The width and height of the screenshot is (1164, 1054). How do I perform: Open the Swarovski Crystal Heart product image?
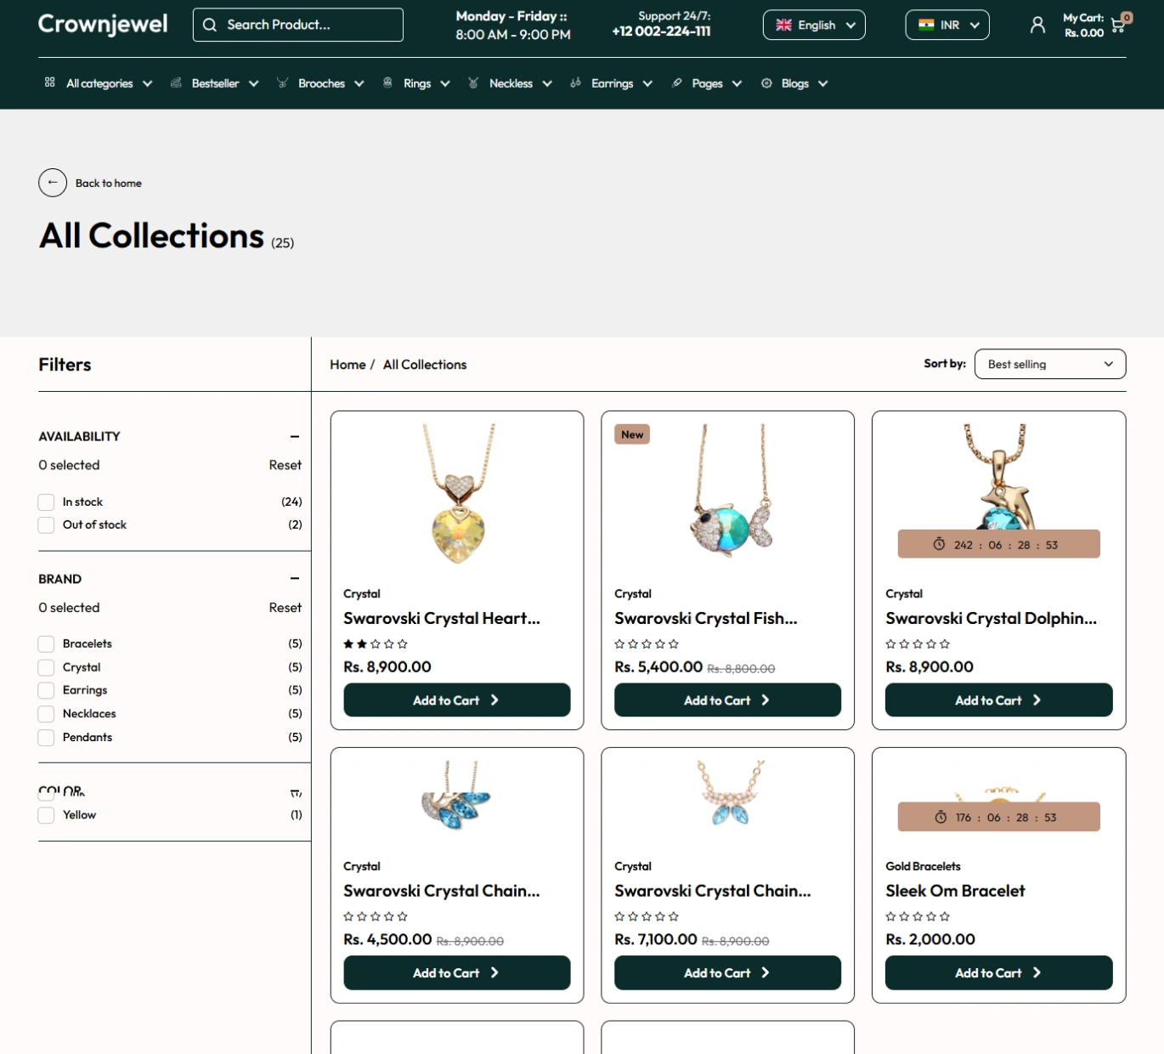click(x=458, y=495)
